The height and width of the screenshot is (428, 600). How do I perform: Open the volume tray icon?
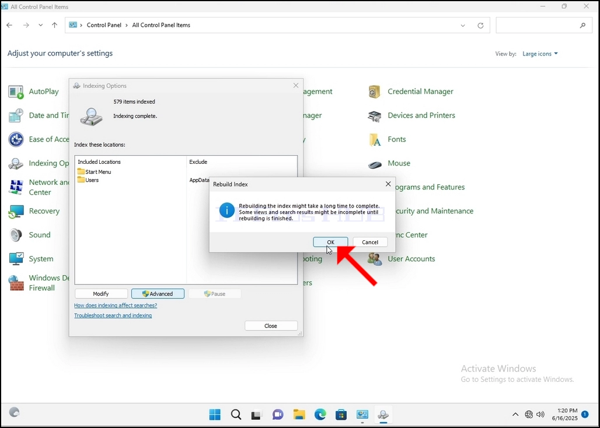[x=540, y=414]
